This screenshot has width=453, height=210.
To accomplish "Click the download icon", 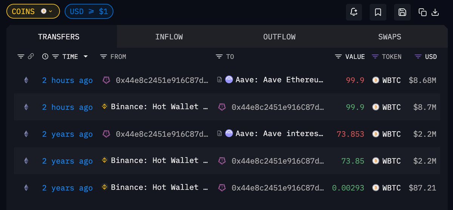I will pyautogui.click(x=435, y=12).
